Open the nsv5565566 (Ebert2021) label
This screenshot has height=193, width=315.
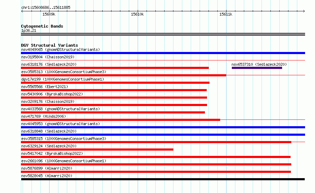click(45, 87)
